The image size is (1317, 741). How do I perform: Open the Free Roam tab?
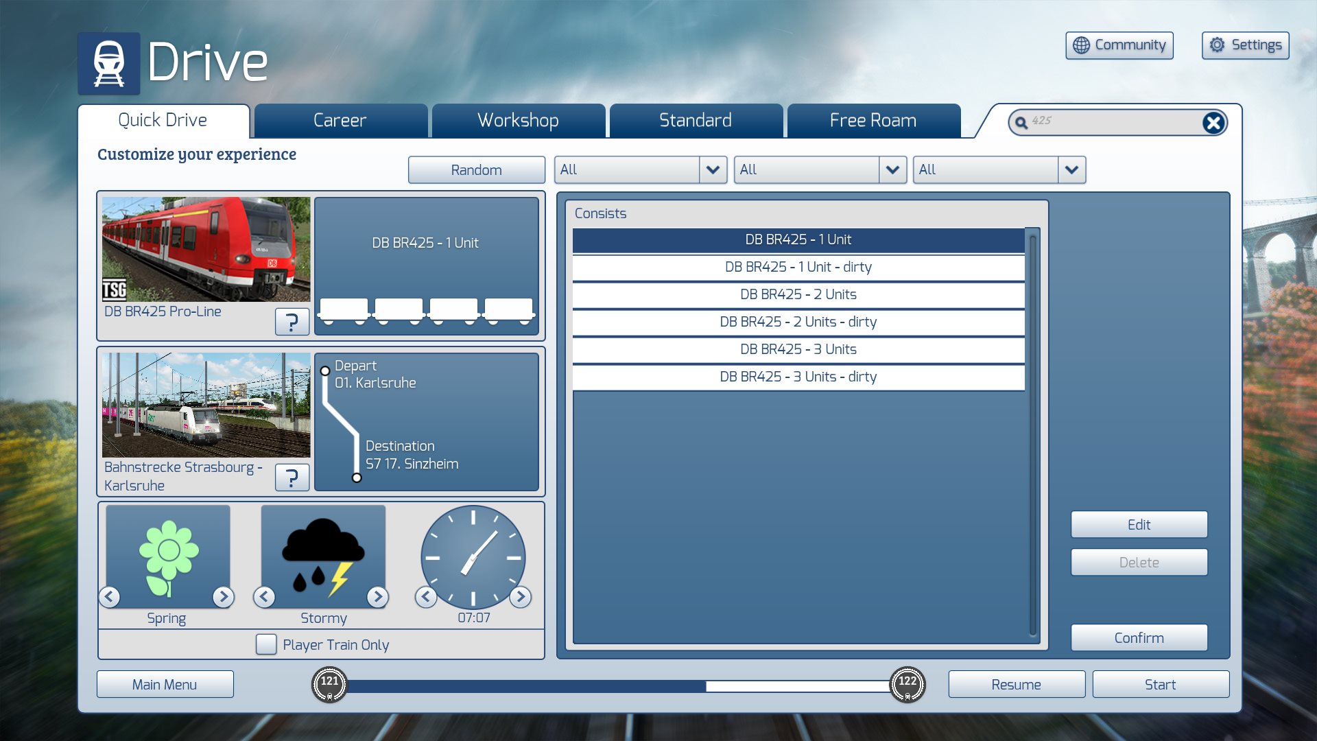point(873,121)
